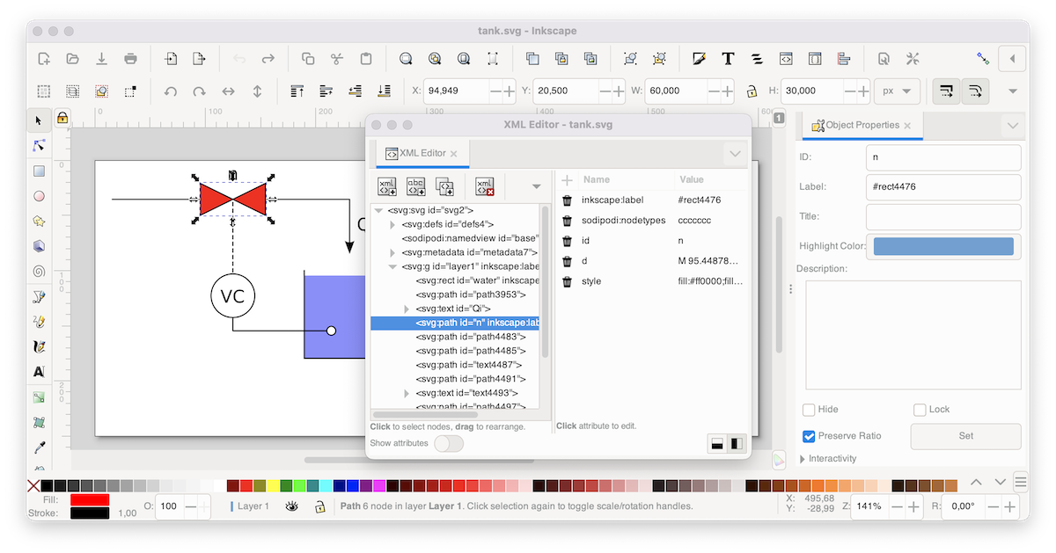Image resolution: width=1056 pixels, height=553 pixels.
Task: Select the Node editing tool
Action: (x=39, y=146)
